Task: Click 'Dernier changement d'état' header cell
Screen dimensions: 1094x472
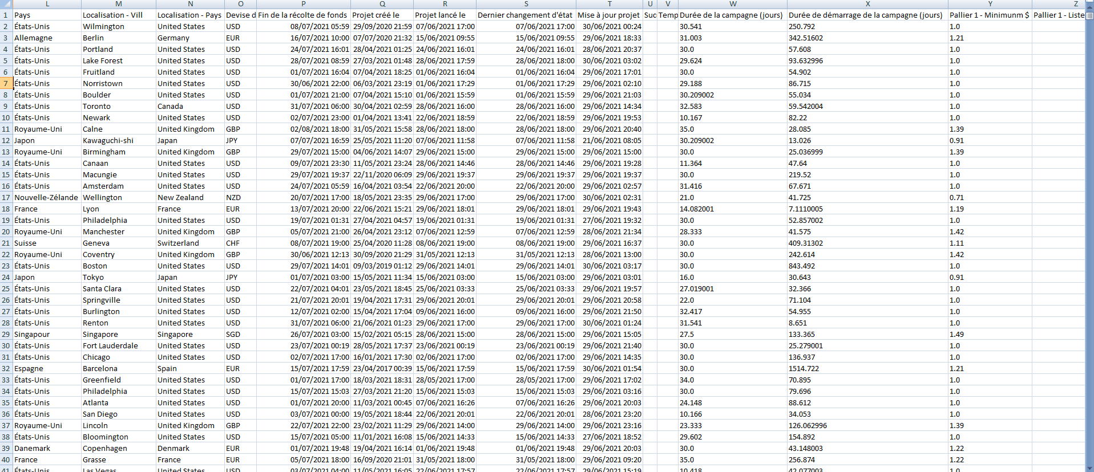Action: (x=526, y=15)
